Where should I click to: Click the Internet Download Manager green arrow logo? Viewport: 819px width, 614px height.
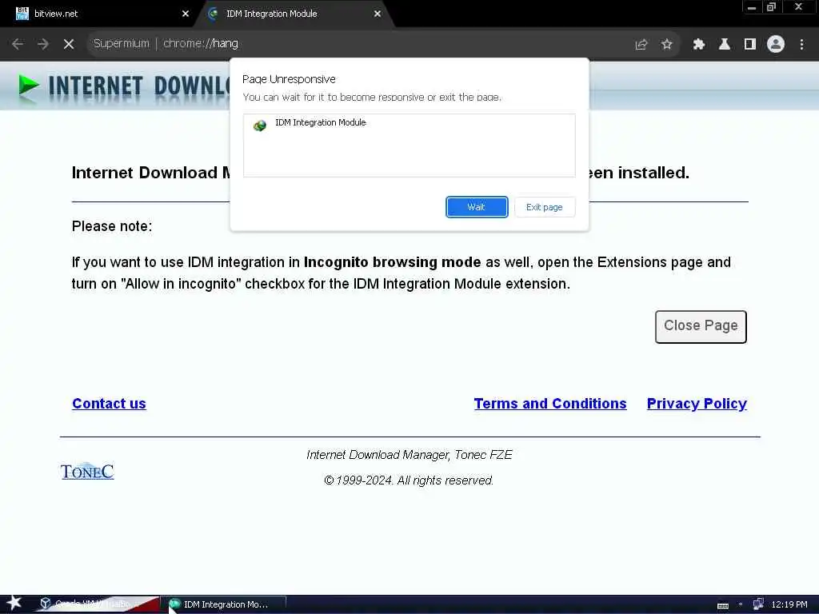click(x=29, y=86)
